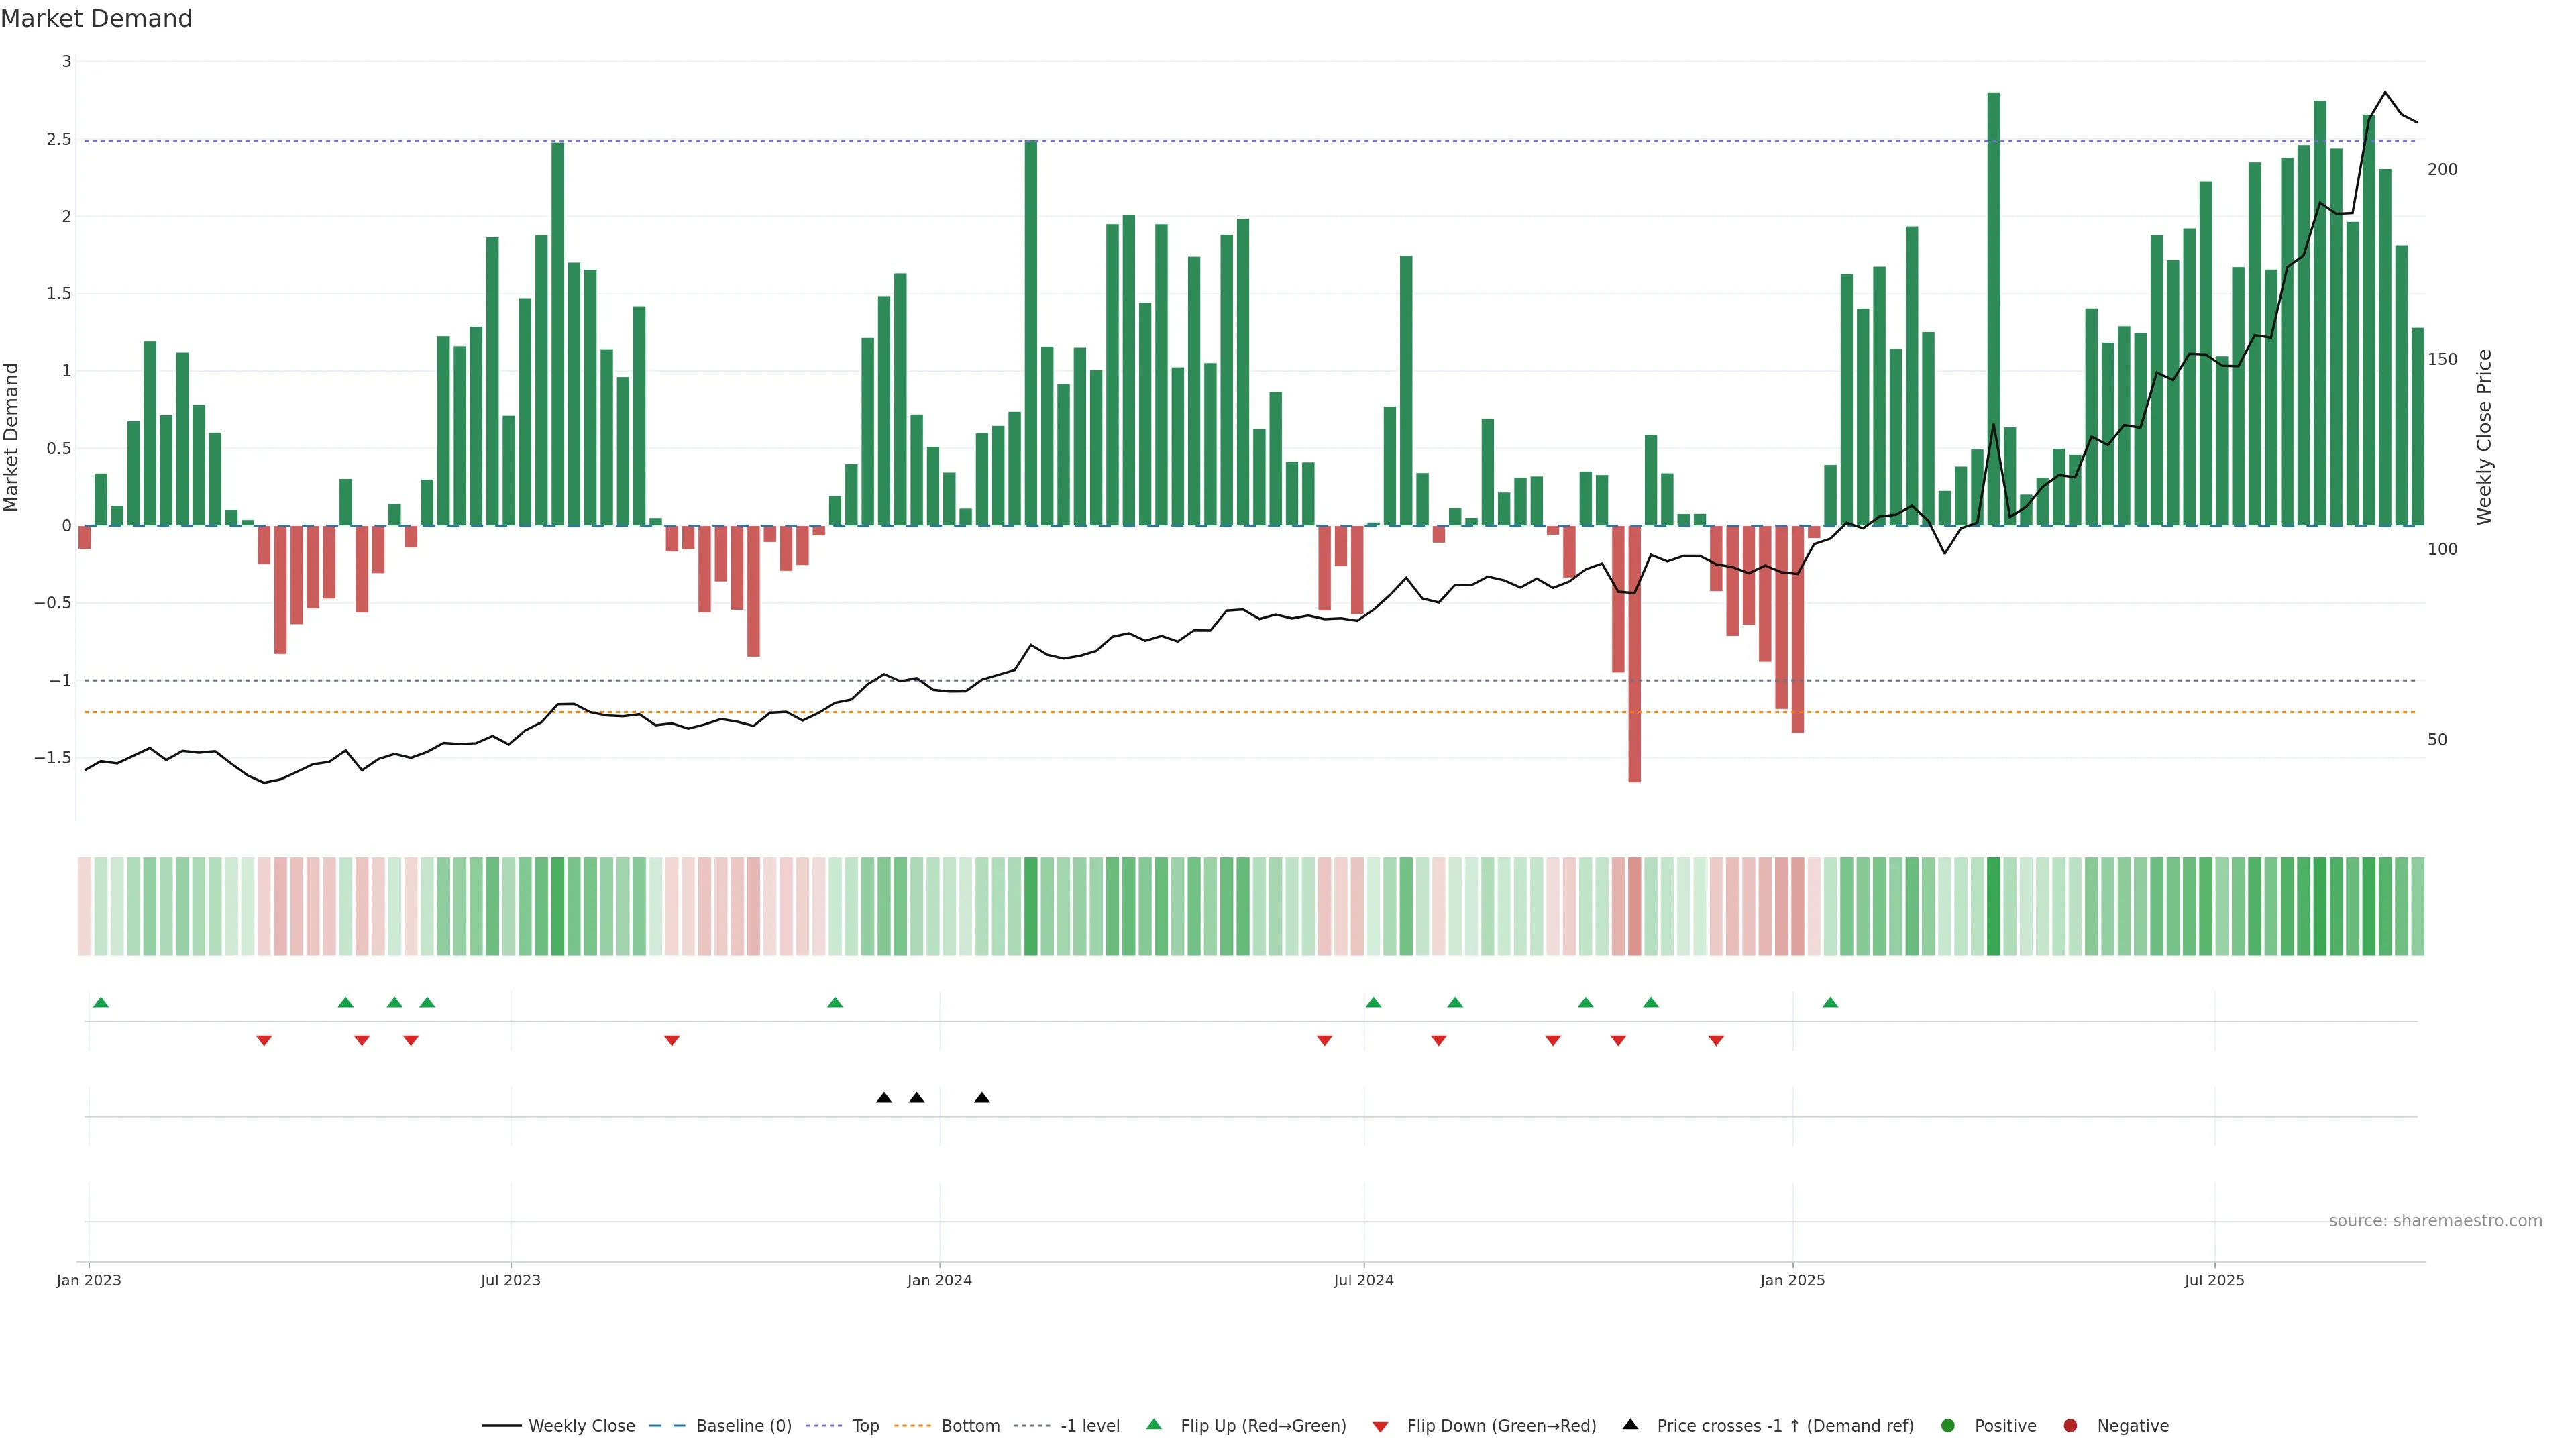Click the black Price crosses -1 legend triangle
2576x1449 pixels.
(x=1630, y=1425)
